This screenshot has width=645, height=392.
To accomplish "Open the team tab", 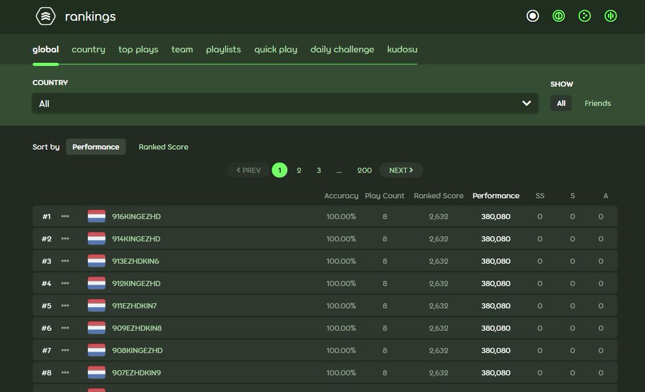I will pos(182,49).
